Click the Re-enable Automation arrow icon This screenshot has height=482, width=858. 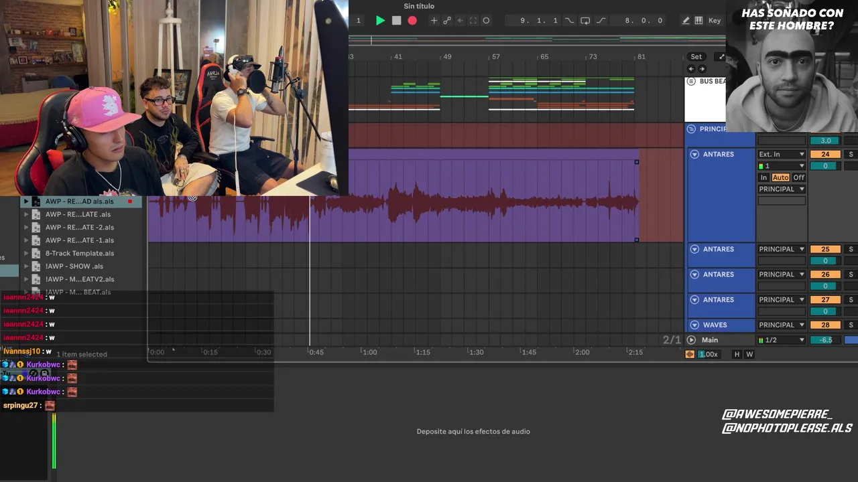coord(460,21)
